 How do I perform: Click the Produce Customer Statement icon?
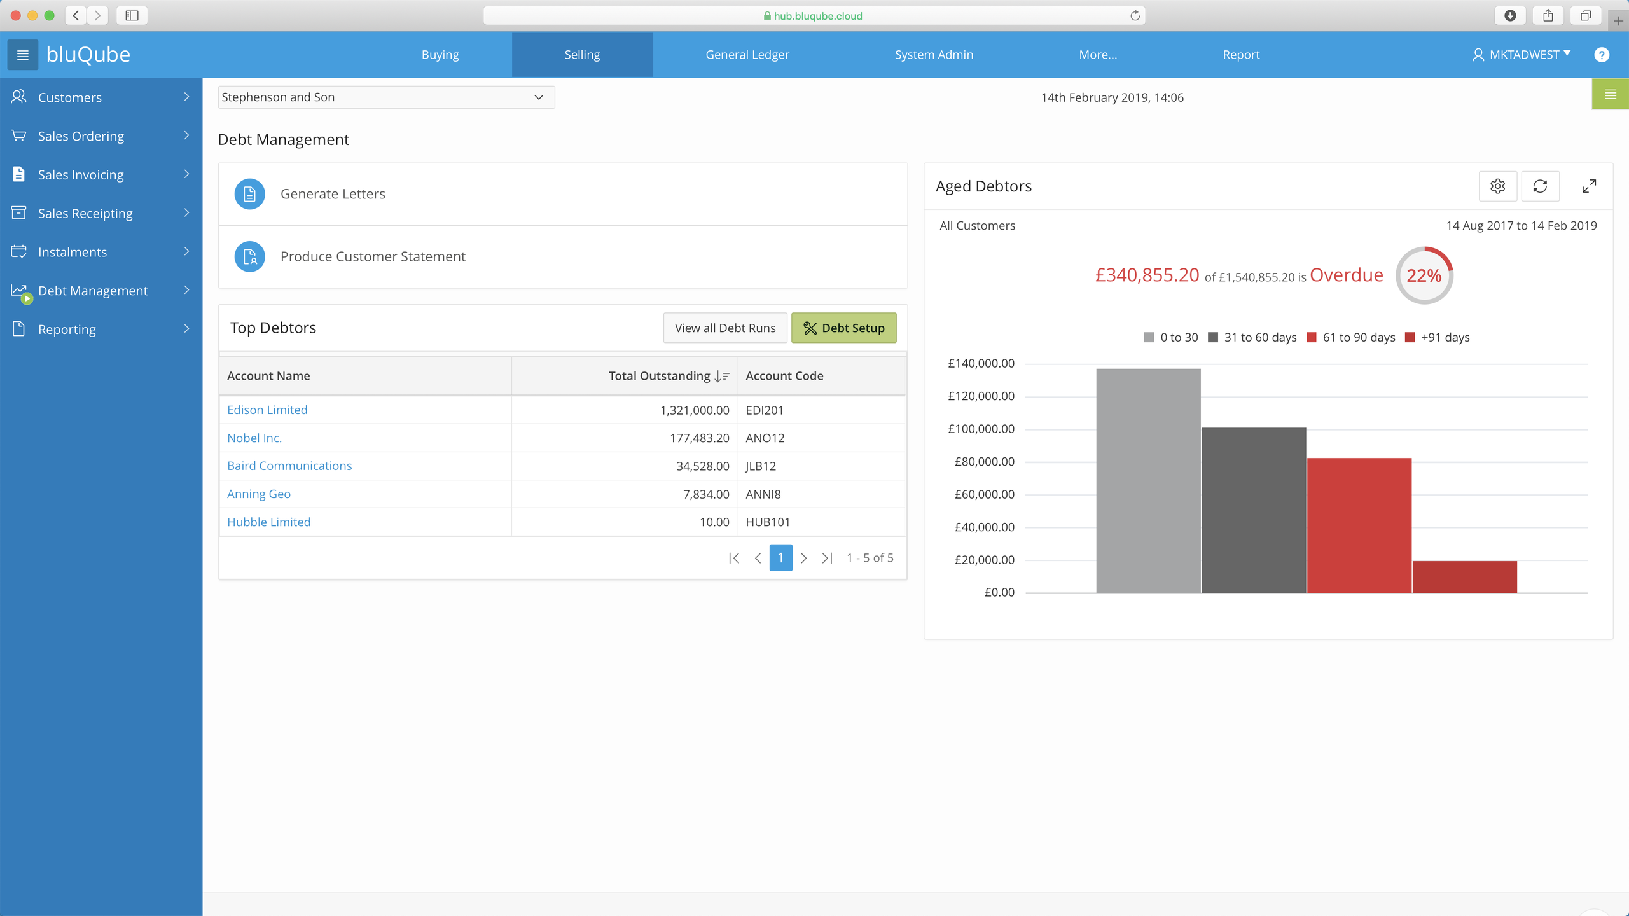(x=249, y=256)
